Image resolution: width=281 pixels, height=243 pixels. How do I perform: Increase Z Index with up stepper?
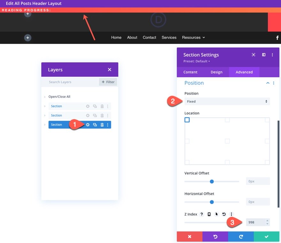coord(267,221)
